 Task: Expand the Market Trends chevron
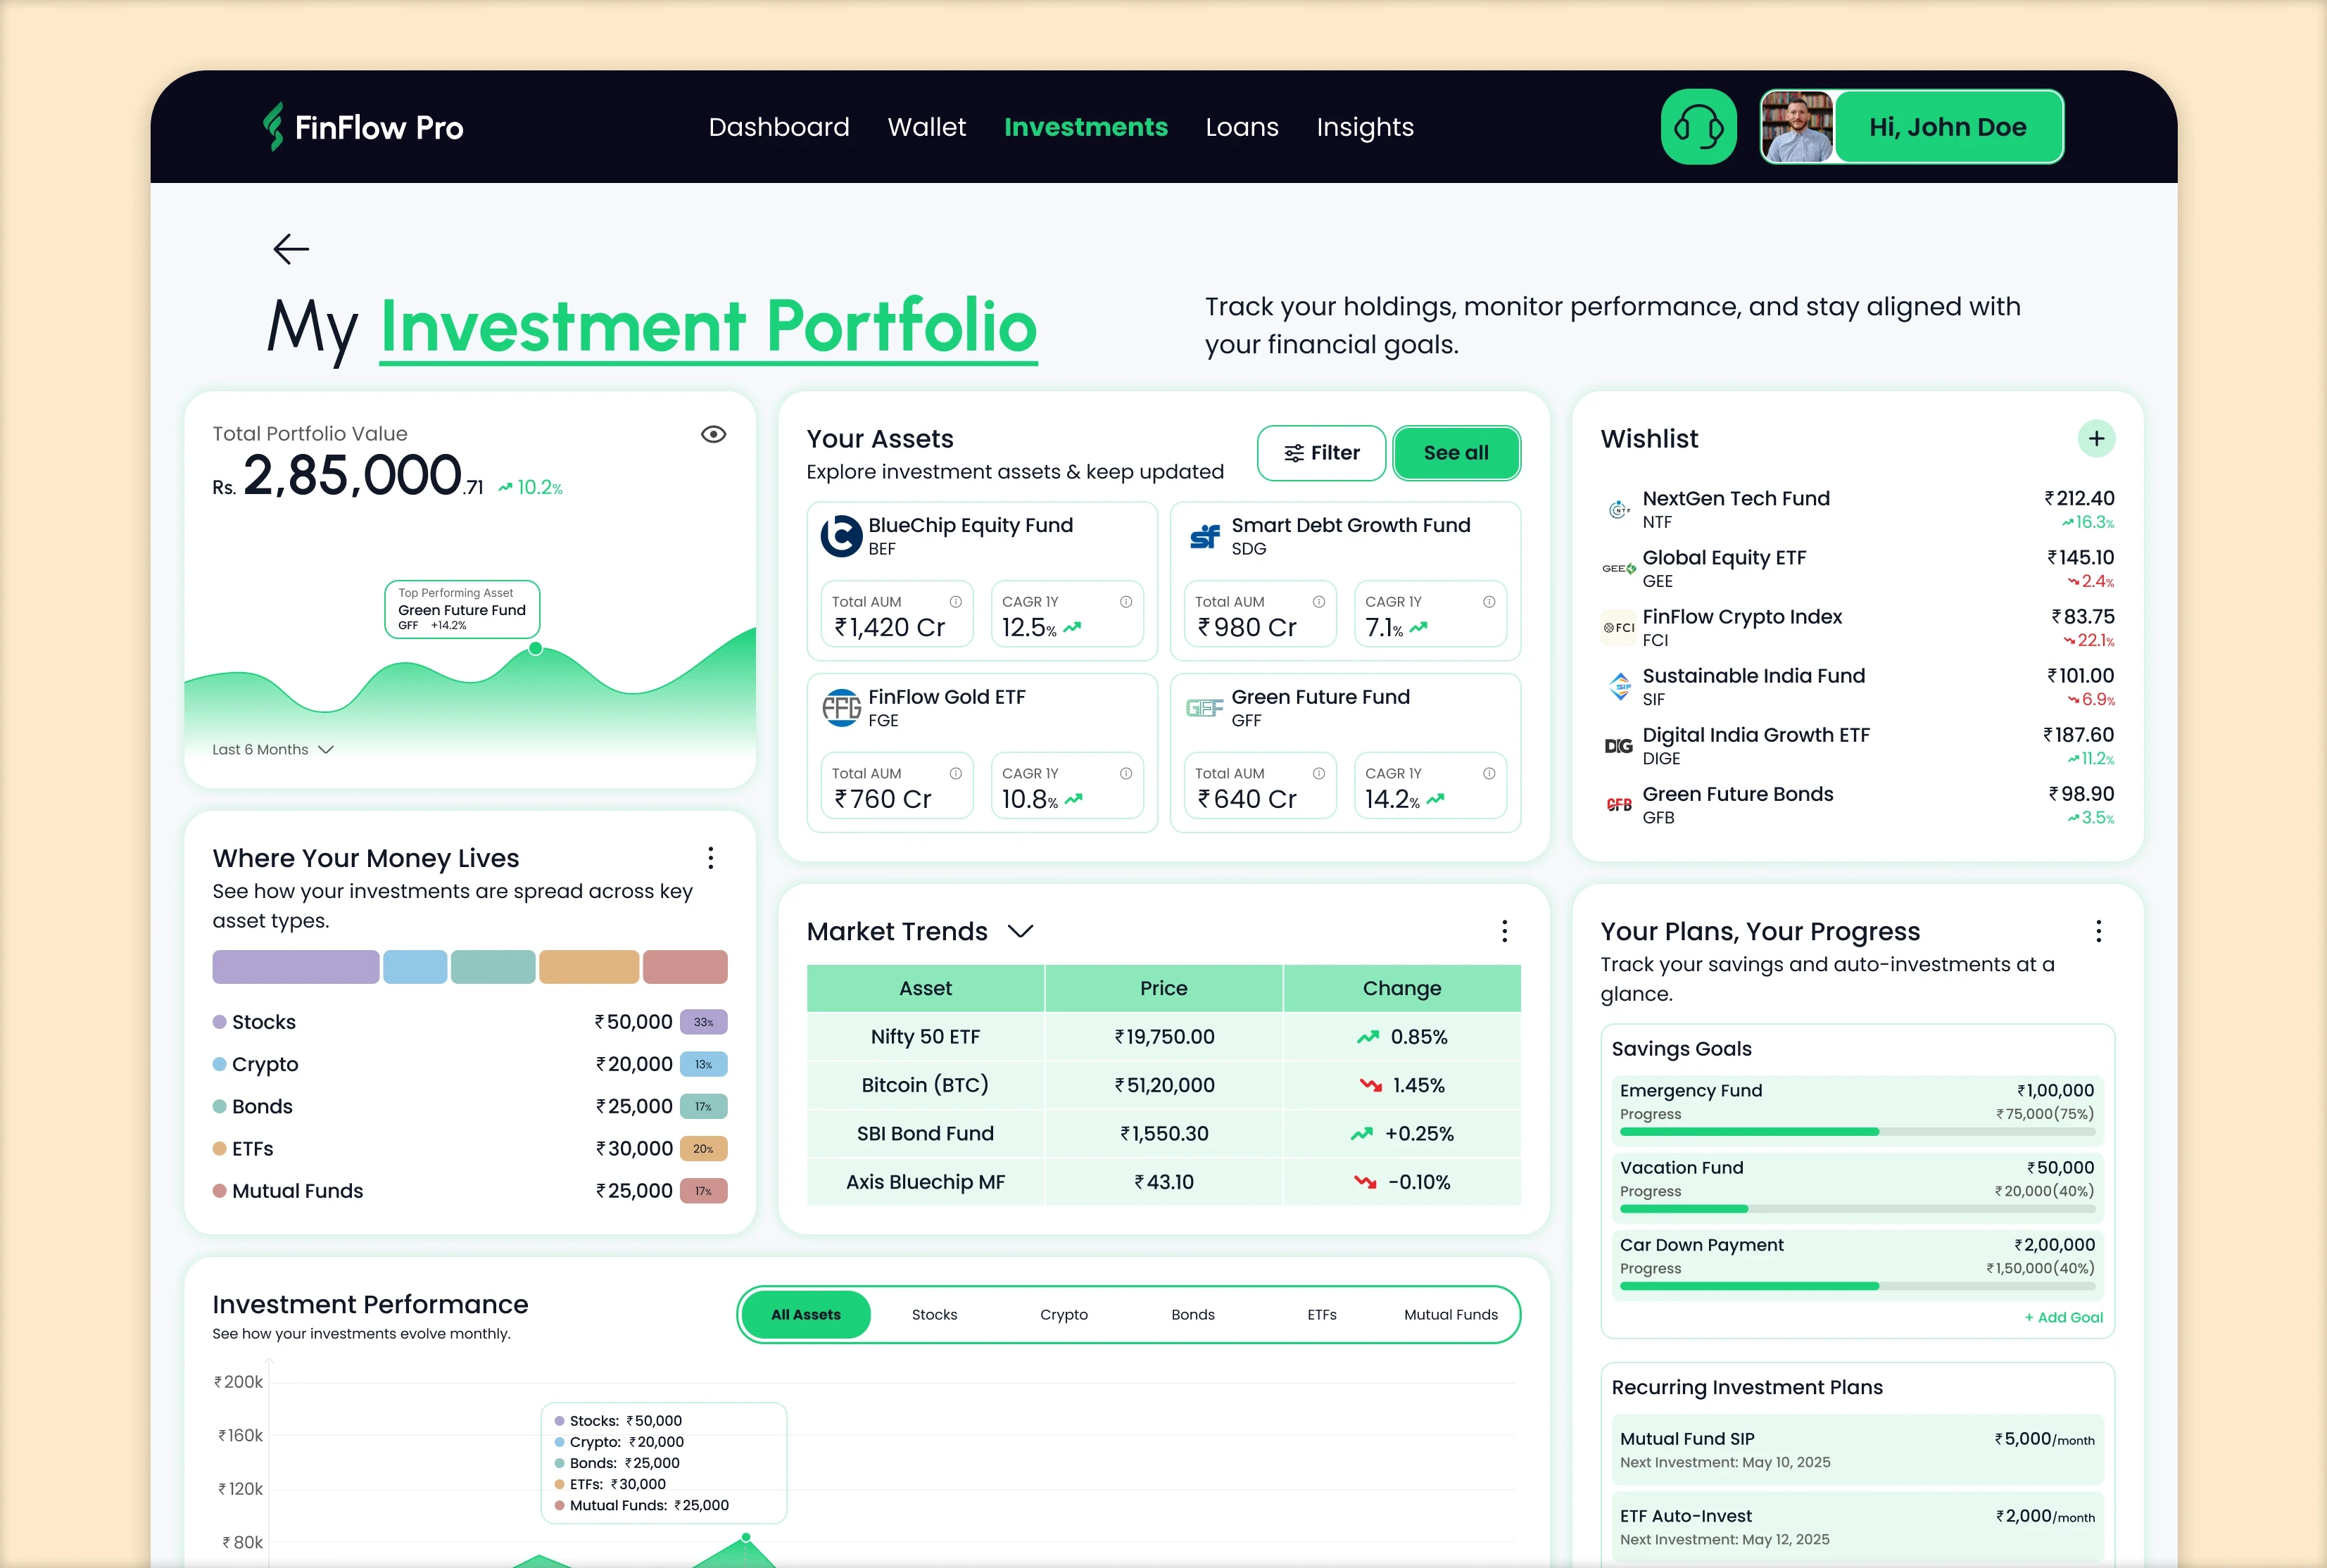(x=1020, y=931)
